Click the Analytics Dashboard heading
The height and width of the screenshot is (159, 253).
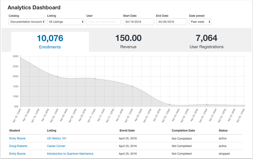(x=34, y=7)
